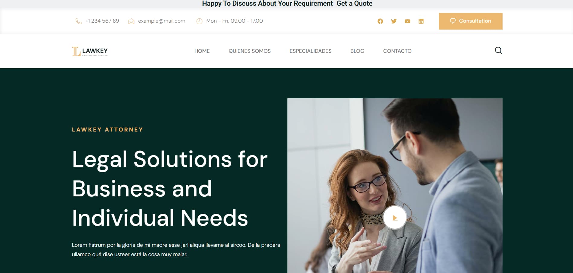Click the clock icon beside business hours
This screenshot has height=273, width=573.
click(x=199, y=21)
